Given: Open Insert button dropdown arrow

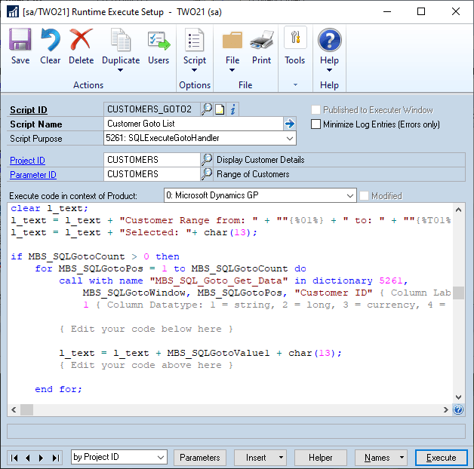Looking at the screenshot, I should pos(281,457).
